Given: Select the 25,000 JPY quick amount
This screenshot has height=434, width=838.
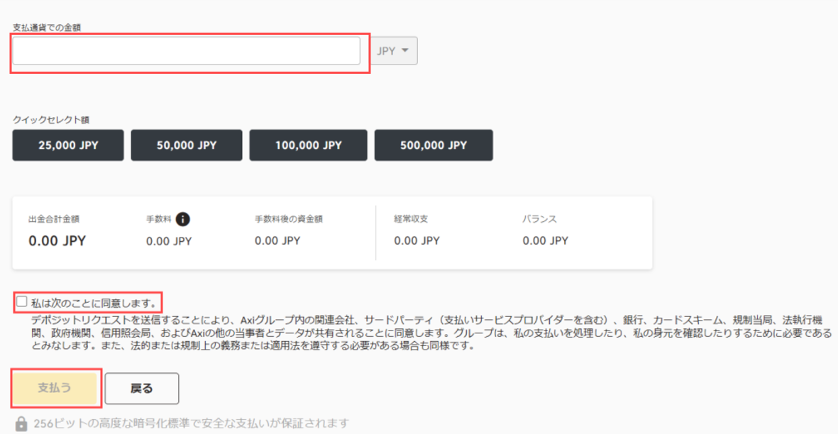Looking at the screenshot, I should [x=68, y=145].
